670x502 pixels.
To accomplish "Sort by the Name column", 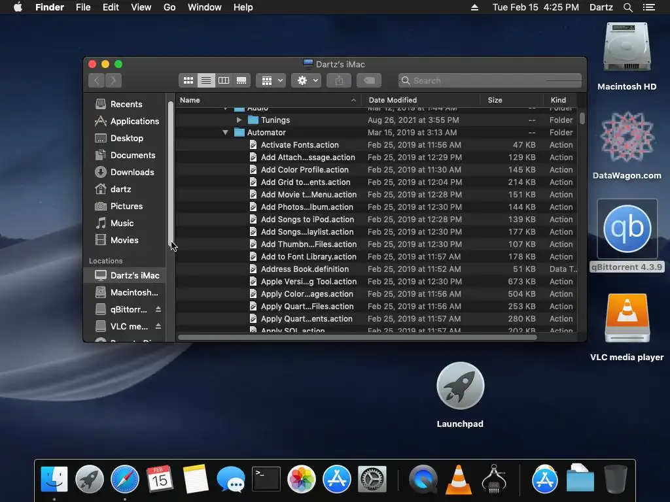I will point(268,100).
